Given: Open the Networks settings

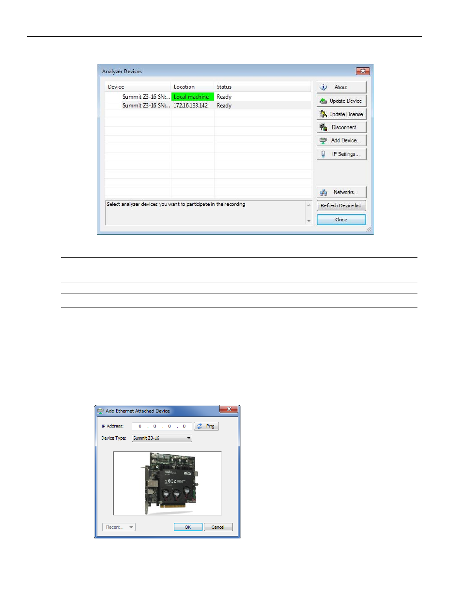Looking at the screenshot, I should tap(341, 192).
